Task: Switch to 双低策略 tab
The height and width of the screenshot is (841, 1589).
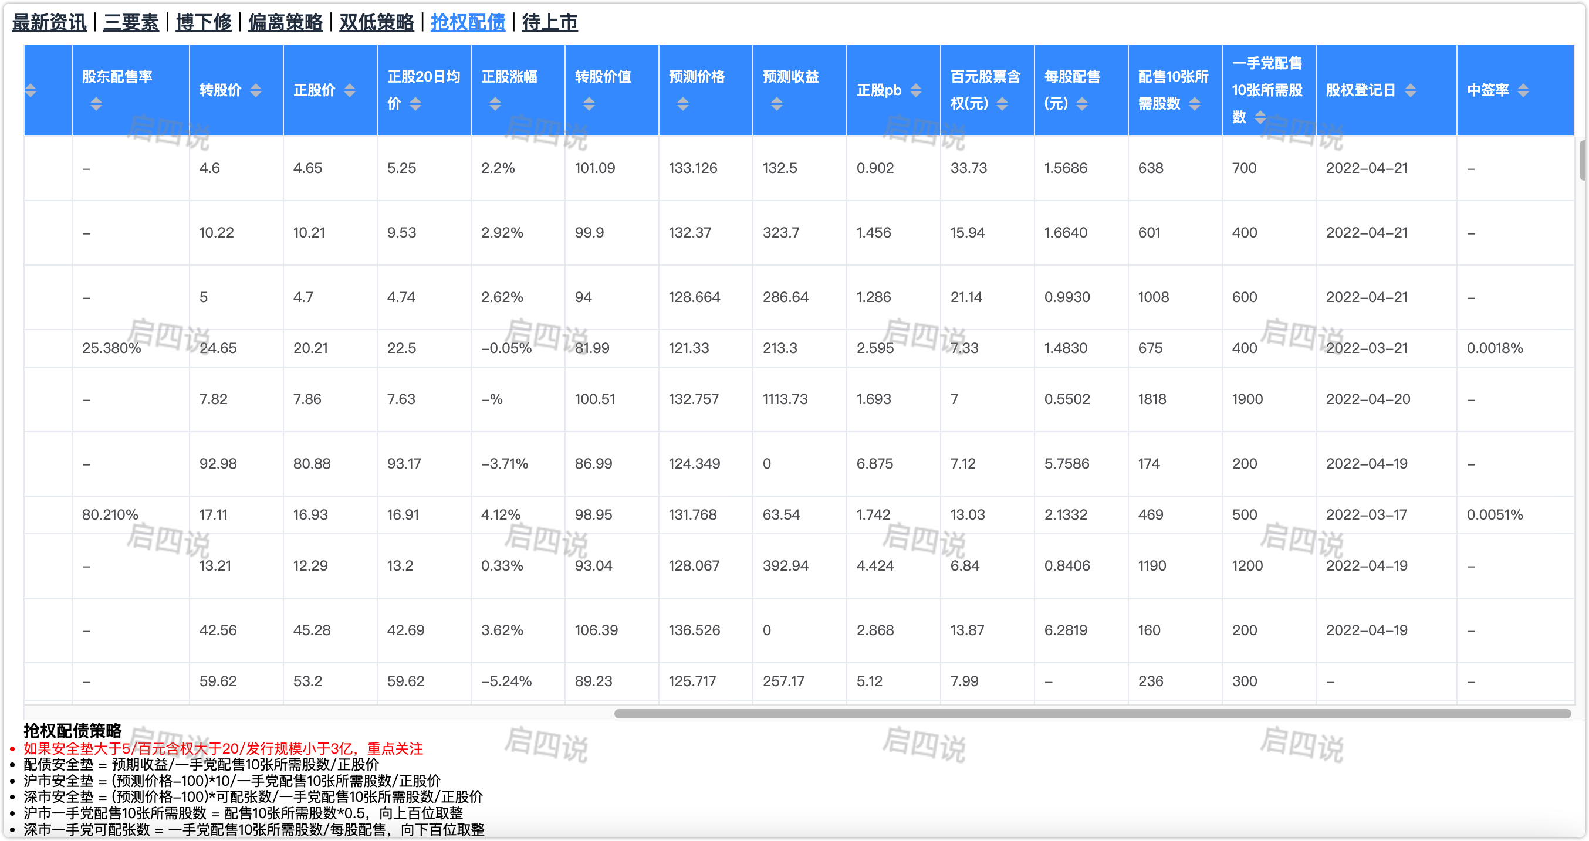Action: coord(376,23)
